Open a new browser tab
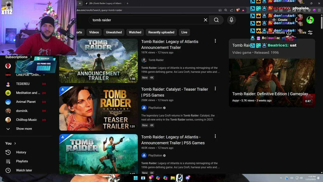 (x=127, y=3)
